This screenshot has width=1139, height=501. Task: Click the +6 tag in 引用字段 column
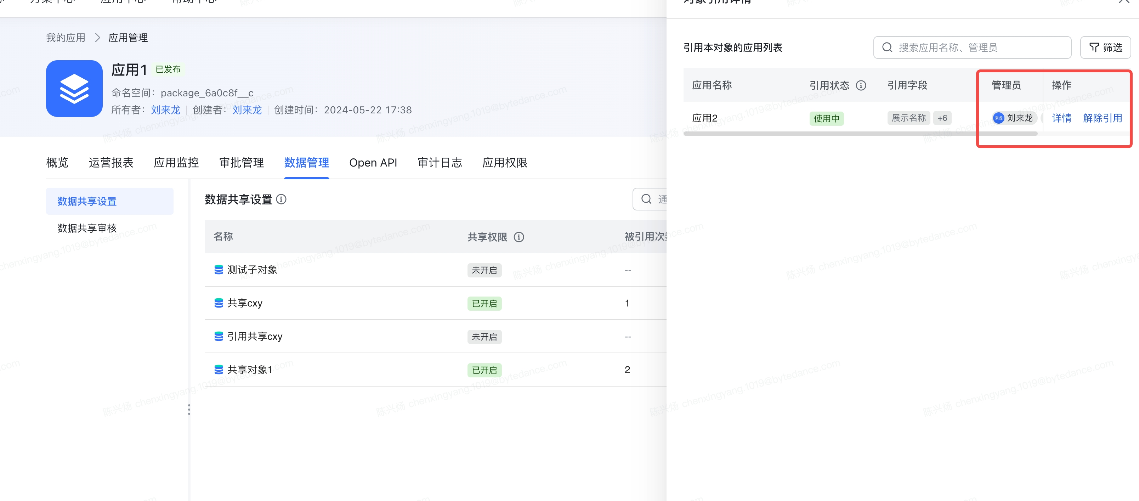pos(942,118)
